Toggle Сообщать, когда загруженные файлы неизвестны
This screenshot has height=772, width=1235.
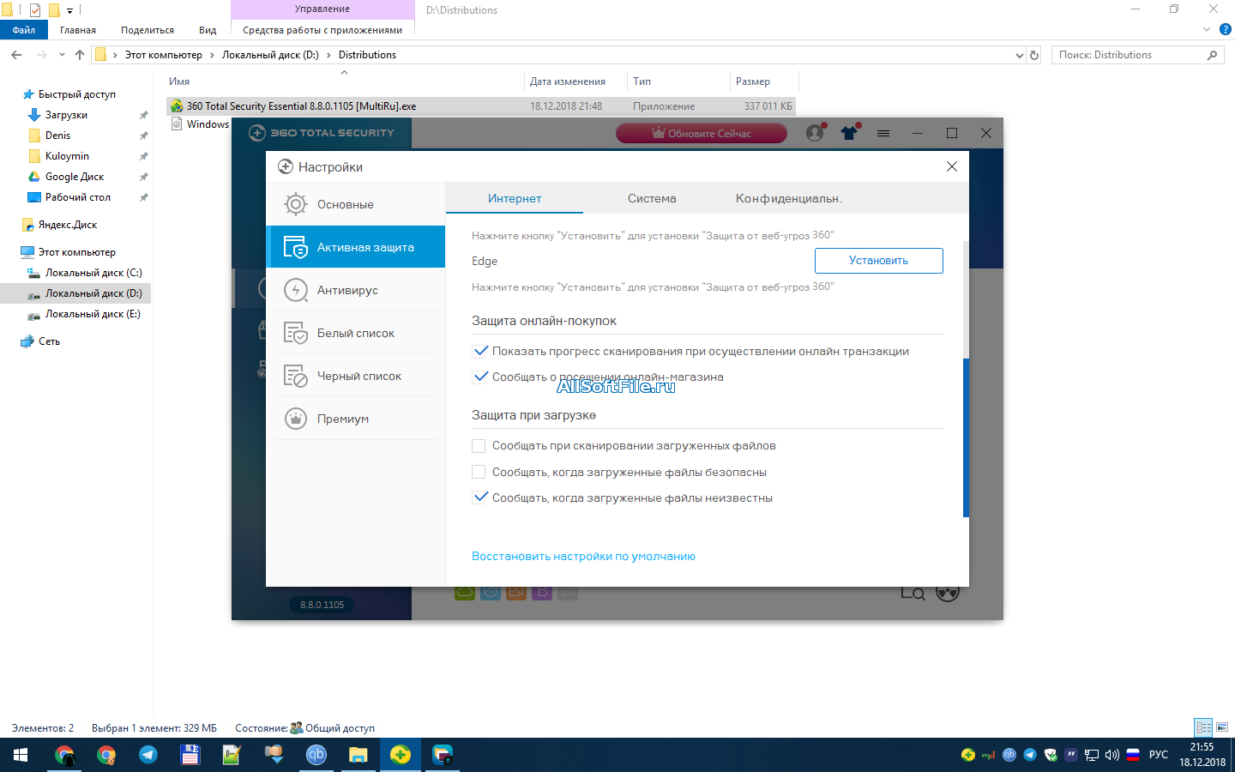[x=480, y=498]
